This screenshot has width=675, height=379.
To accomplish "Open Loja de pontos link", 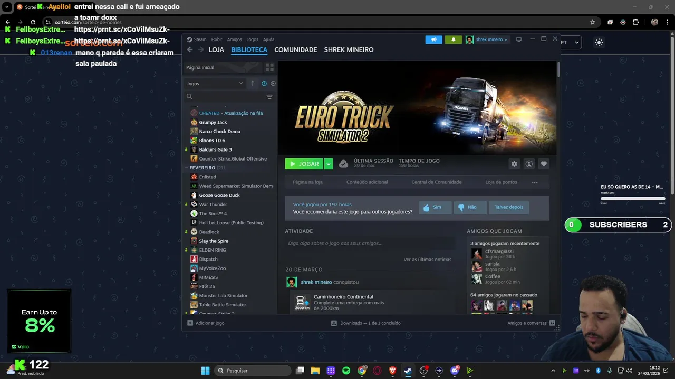I will coord(501,182).
